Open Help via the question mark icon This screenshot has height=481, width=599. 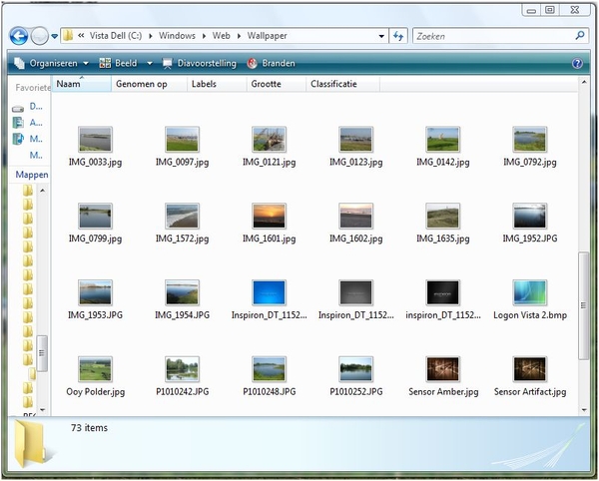577,64
